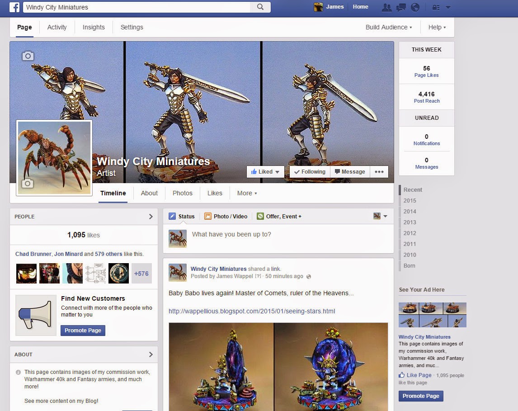Toggle the Liked button
This screenshot has width=518, height=411.
tap(265, 172)
